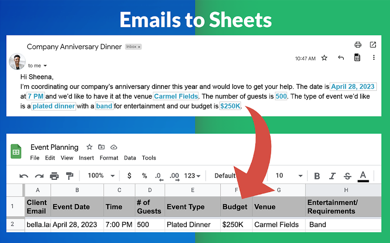Open the View menu

point(67,158)
